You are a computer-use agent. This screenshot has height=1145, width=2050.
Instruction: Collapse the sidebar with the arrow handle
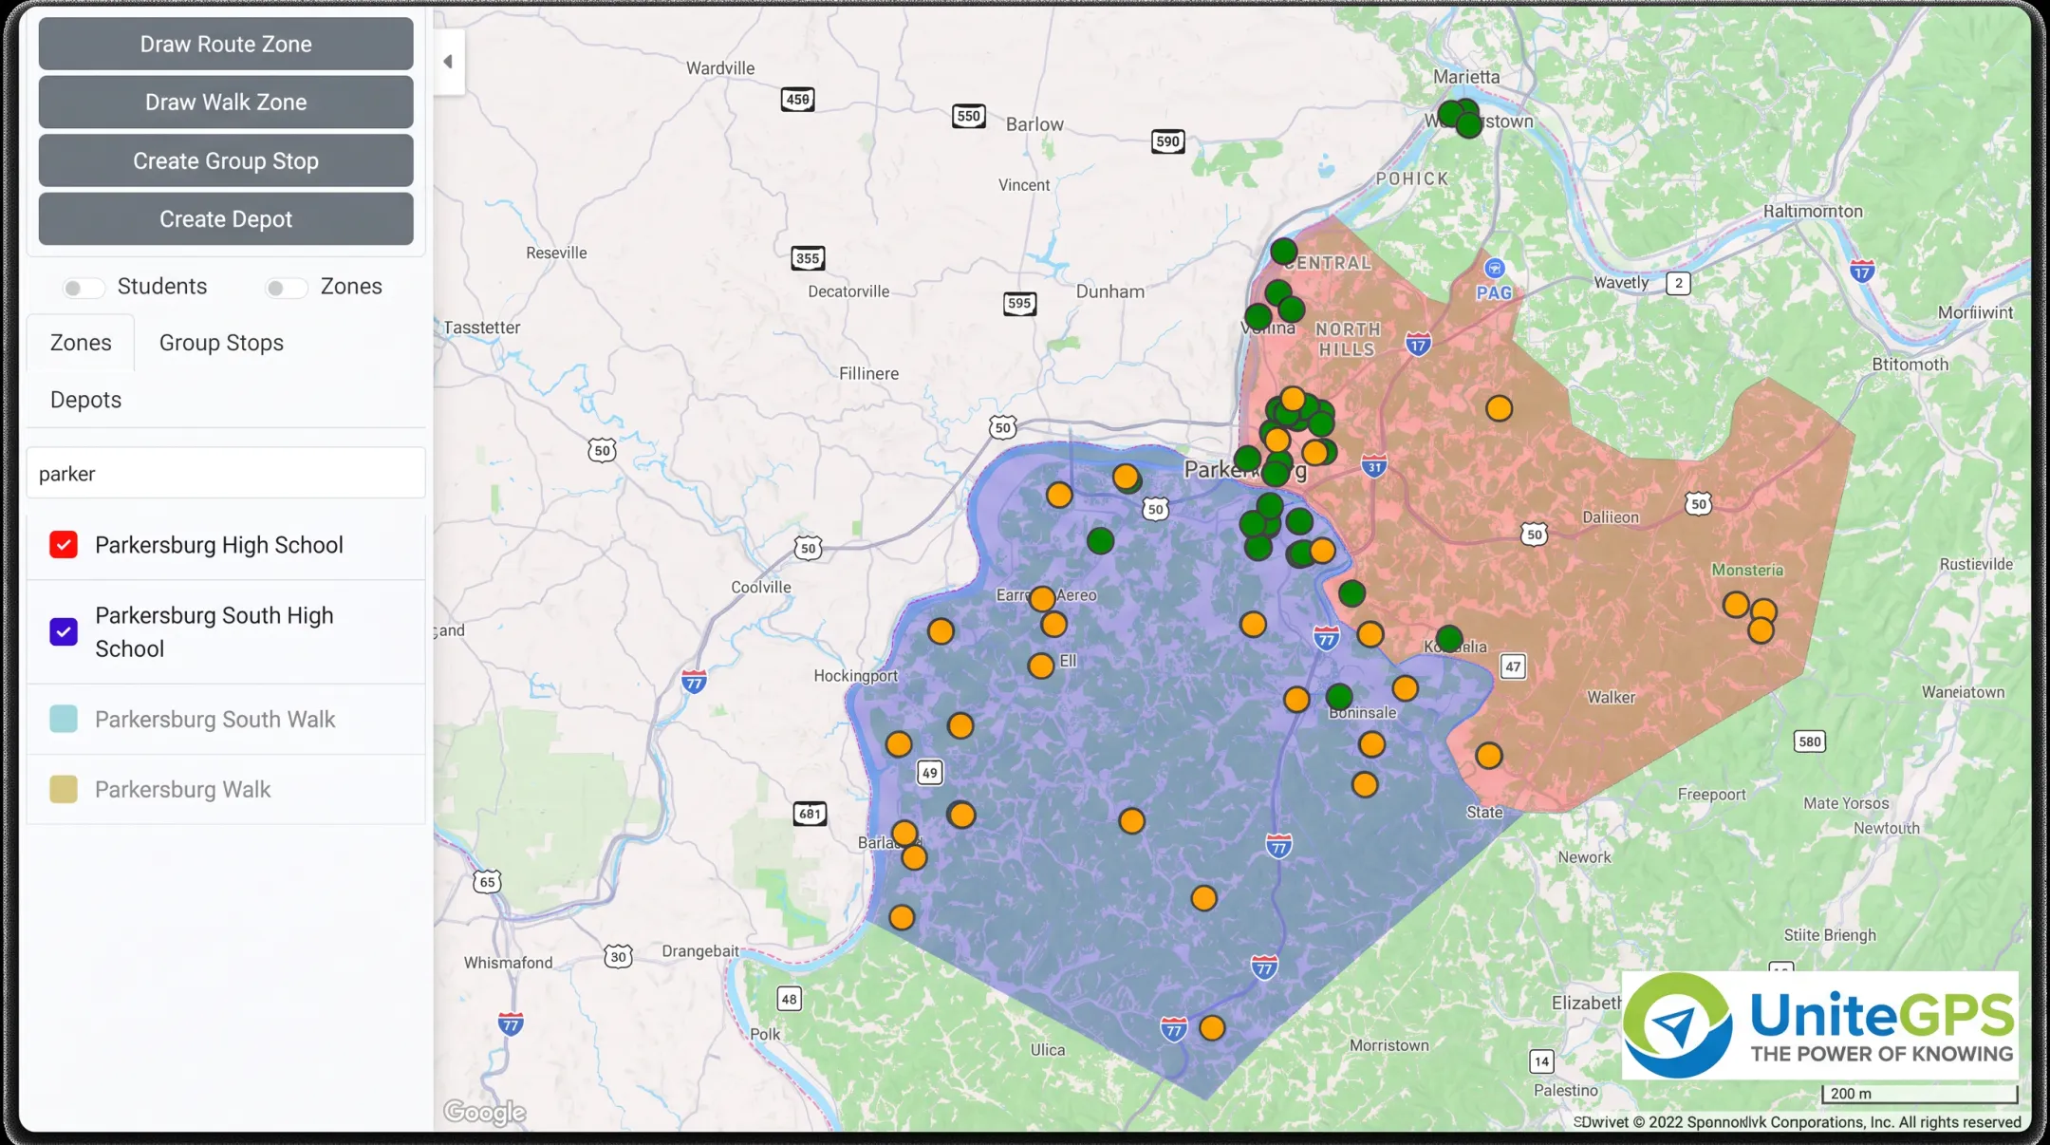point(448,62)
